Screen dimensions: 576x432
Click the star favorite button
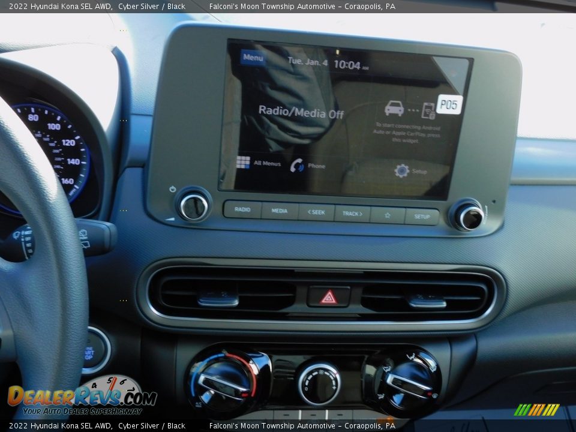[388, 215]
